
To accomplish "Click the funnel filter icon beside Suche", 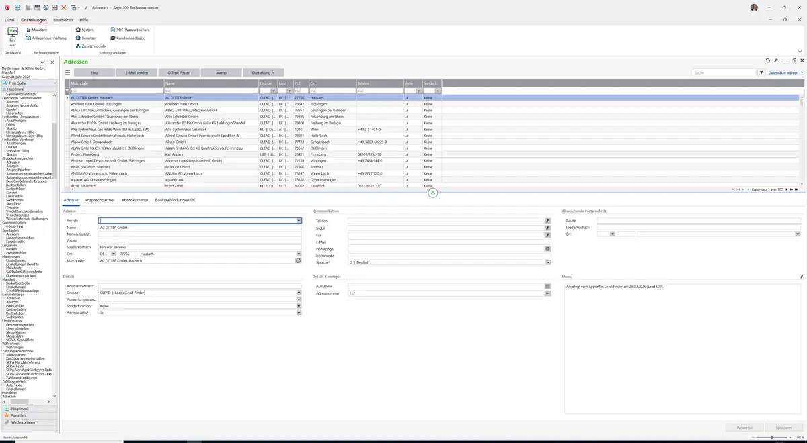I will (x=761, y=72).
